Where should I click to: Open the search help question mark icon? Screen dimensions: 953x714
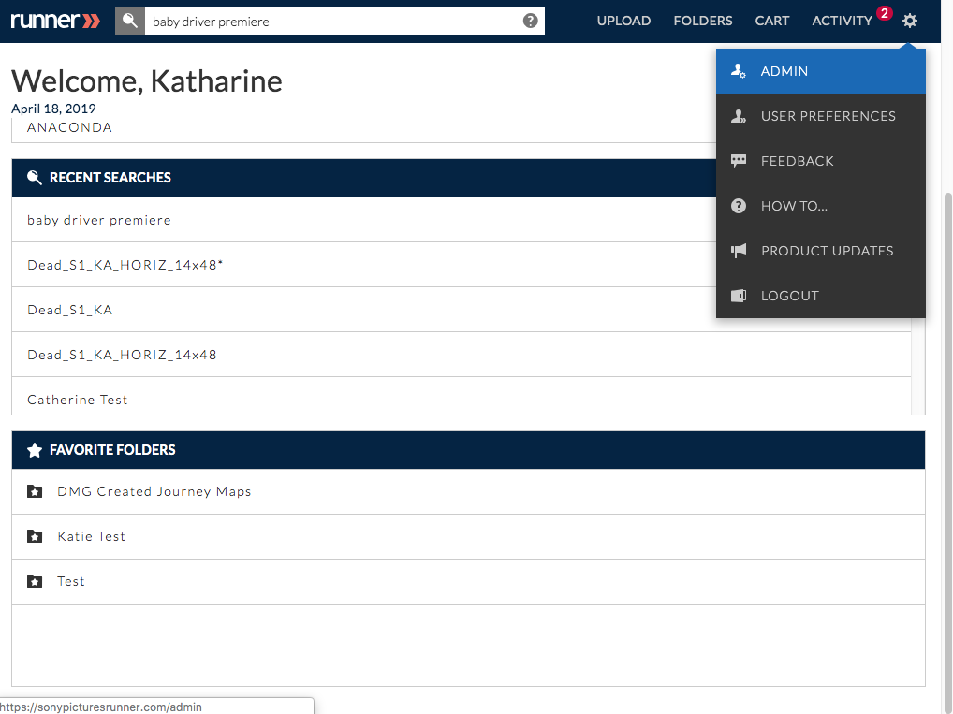click(530, 21)
